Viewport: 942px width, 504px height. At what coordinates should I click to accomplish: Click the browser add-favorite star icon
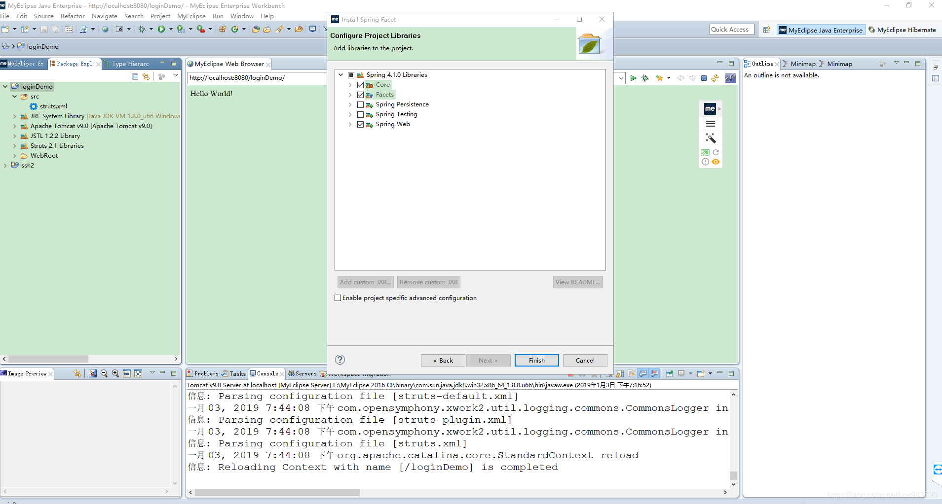[659, 78]
